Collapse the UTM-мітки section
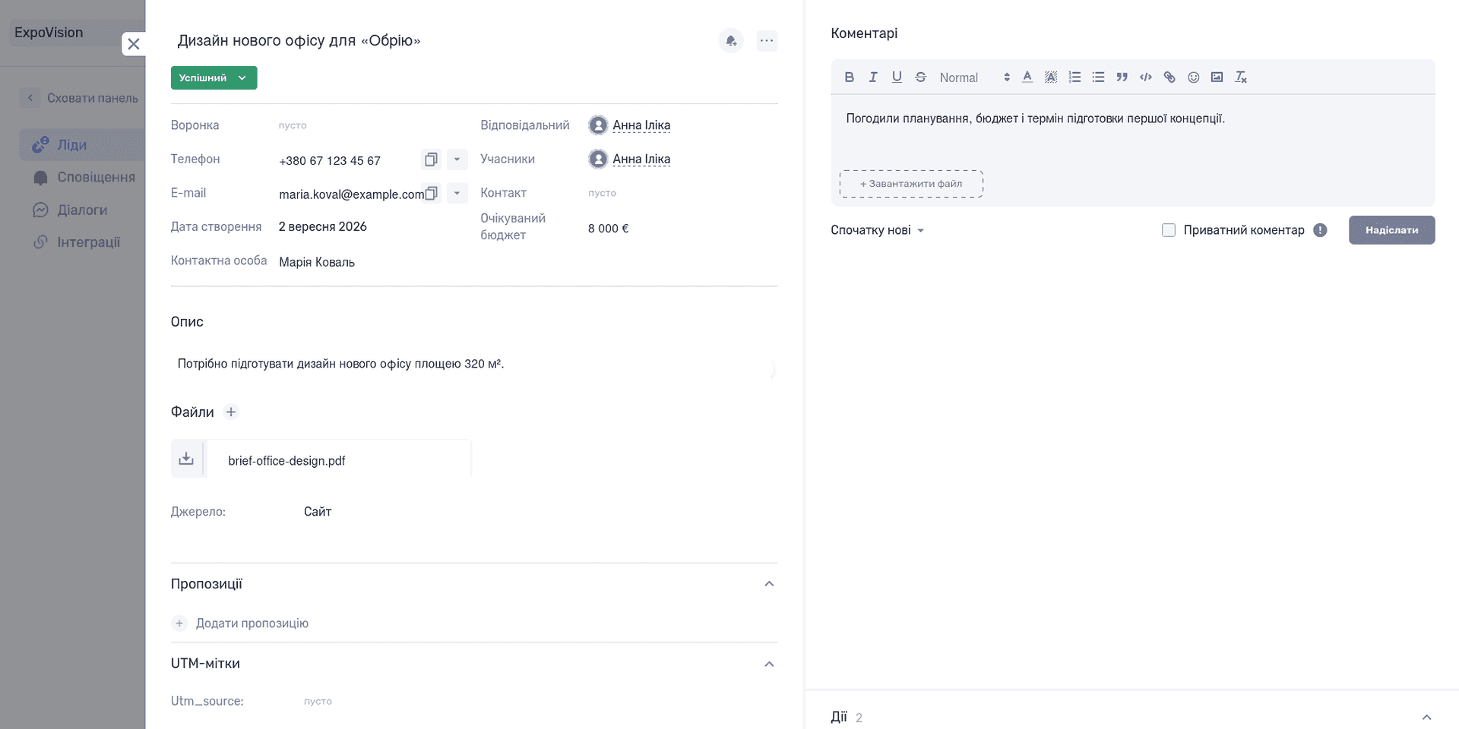 pos(769,664)
